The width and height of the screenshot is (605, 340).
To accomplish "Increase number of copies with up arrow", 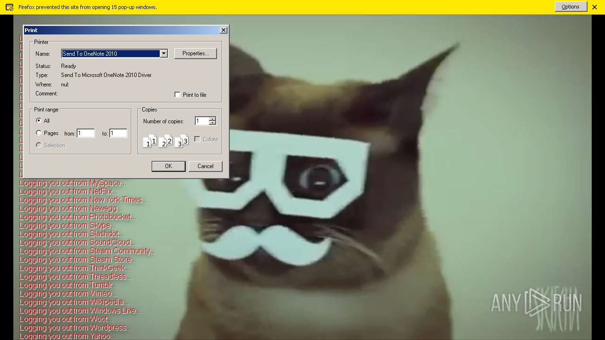I will tap(212, 119).
